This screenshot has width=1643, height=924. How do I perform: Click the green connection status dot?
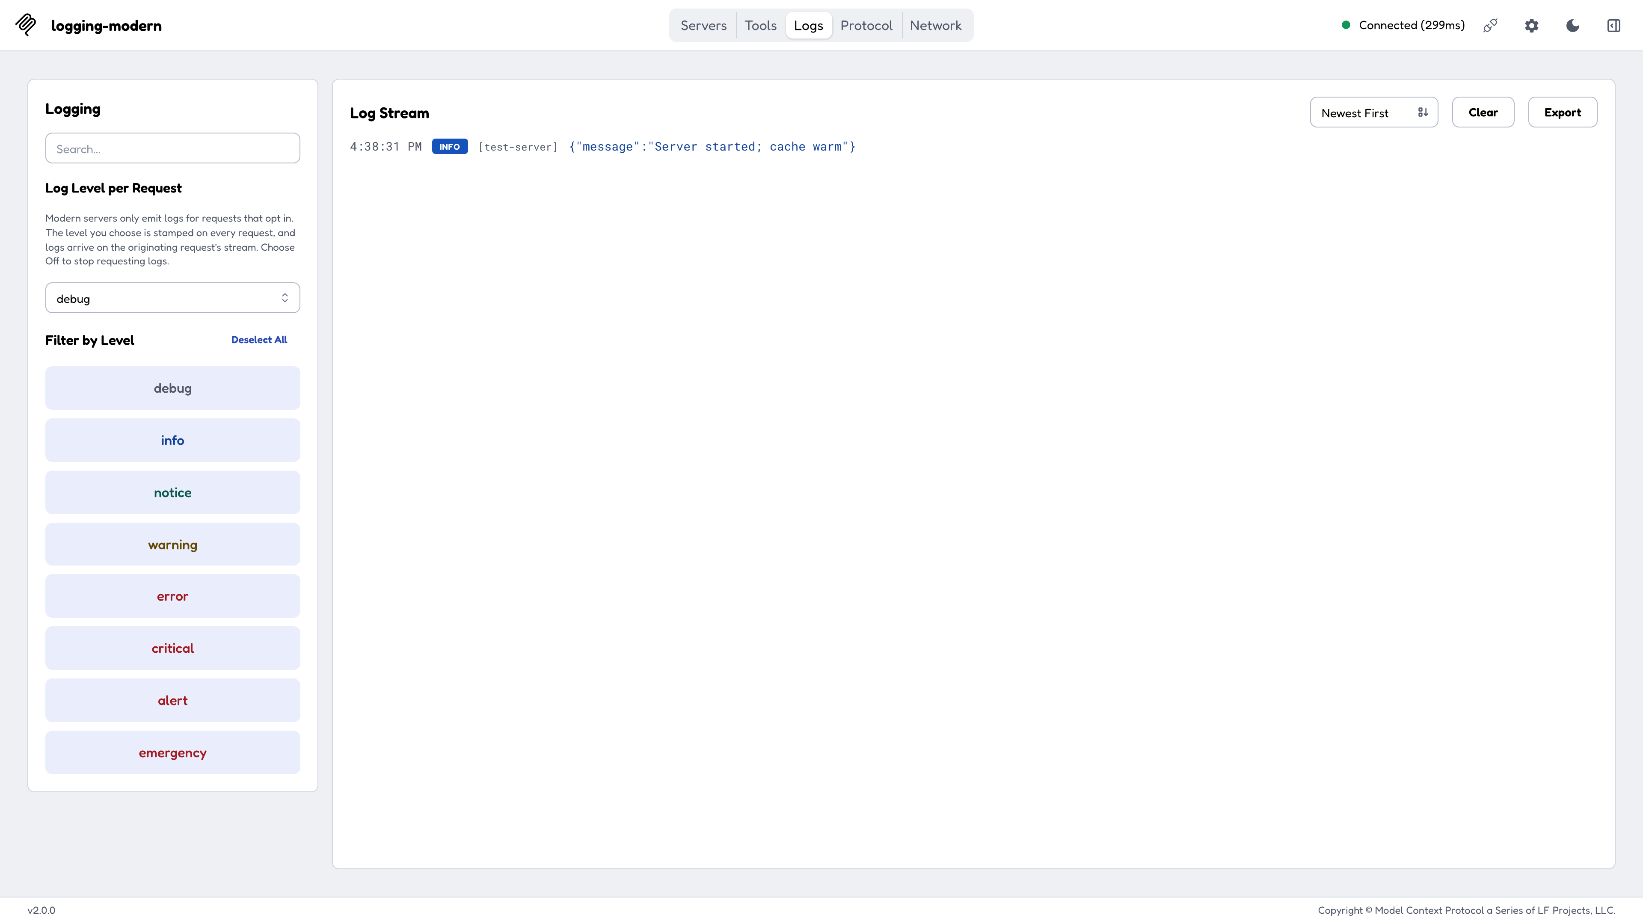[x=1346, y=25]
